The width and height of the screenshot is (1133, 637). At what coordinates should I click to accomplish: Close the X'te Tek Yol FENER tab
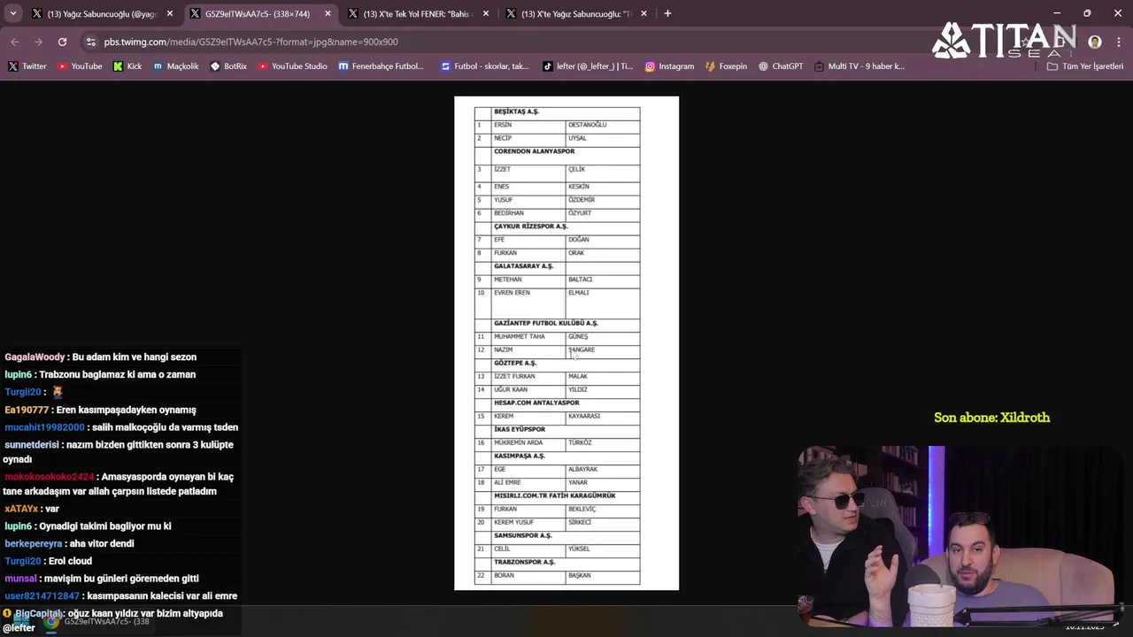(486, 13)
